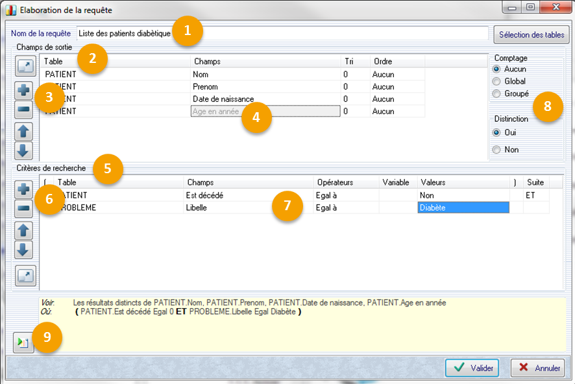Move search criterion up with arrow
Screen dimensions: 575x384
pos(24,230)
